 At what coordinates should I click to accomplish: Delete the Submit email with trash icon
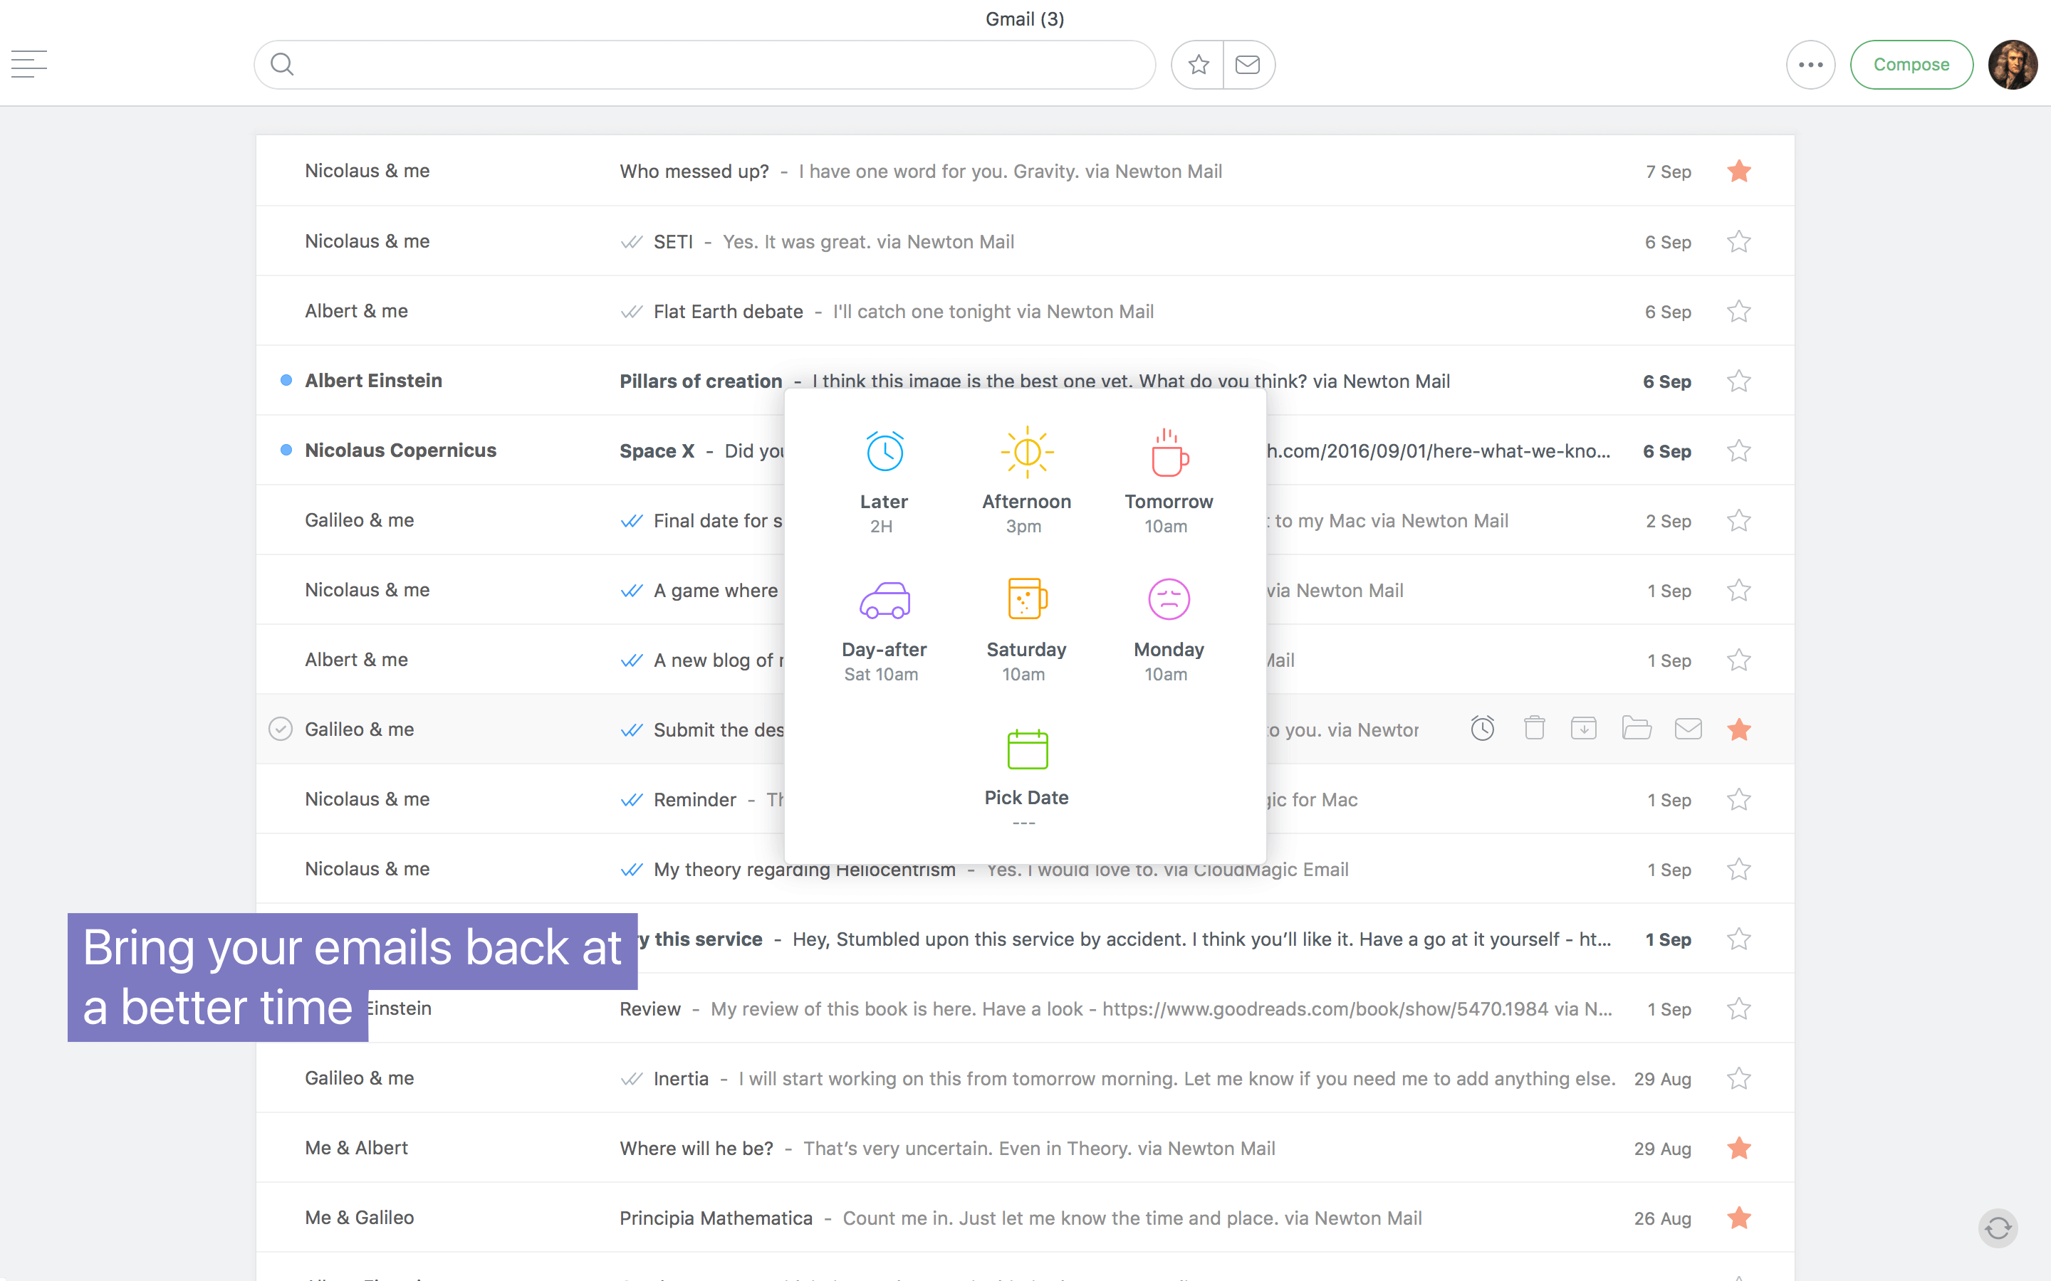tap(1534, 729)
